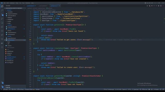
Task: Open Run and Debug view
Action: pos(2,19)
